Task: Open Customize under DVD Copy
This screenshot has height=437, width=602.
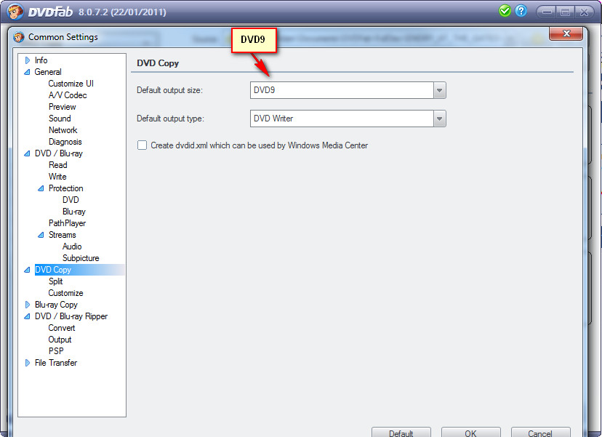Action: pos(65,293)
